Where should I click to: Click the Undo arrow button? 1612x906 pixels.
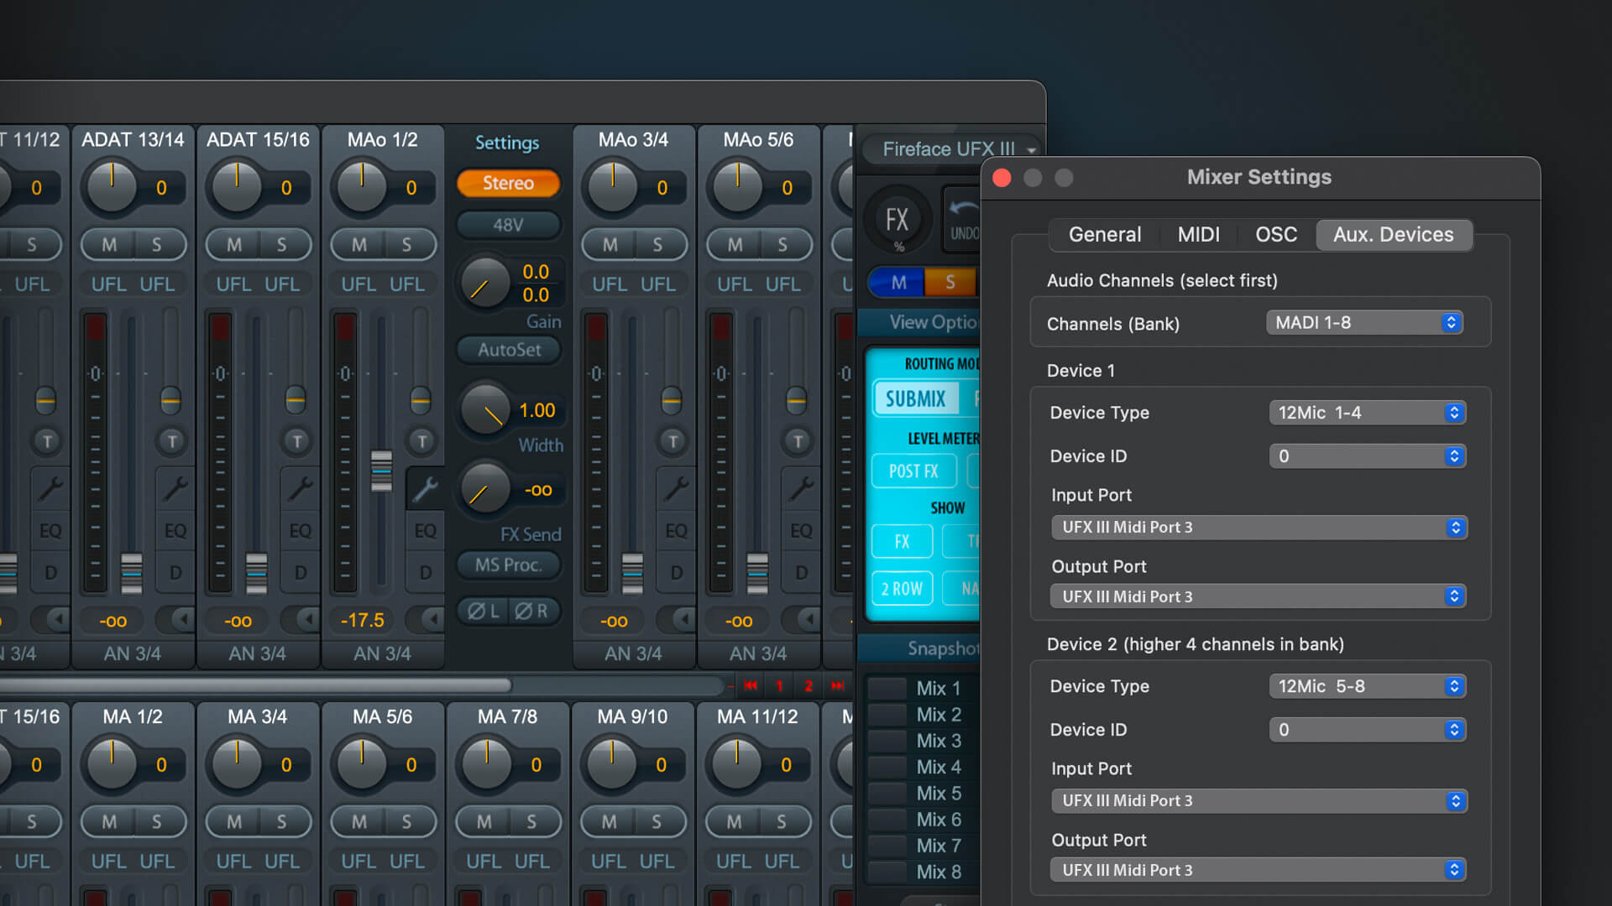tap(963, 220)
